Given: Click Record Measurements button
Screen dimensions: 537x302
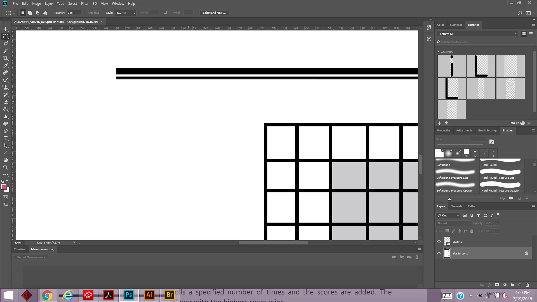Looking at the screenshot, I should 31,257.
